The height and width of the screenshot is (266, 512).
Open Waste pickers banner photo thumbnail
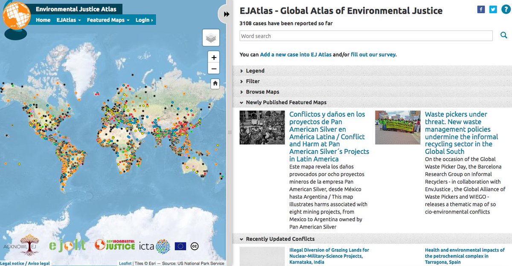(398, 127)
